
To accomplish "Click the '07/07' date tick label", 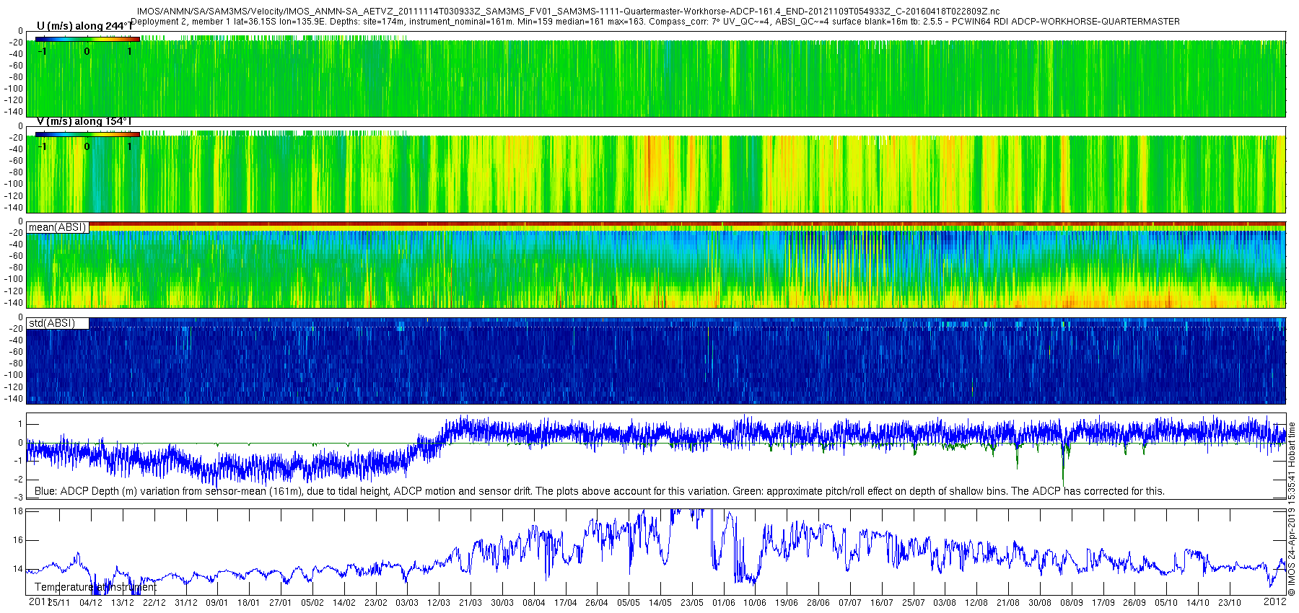I will (x=850, y=603).
